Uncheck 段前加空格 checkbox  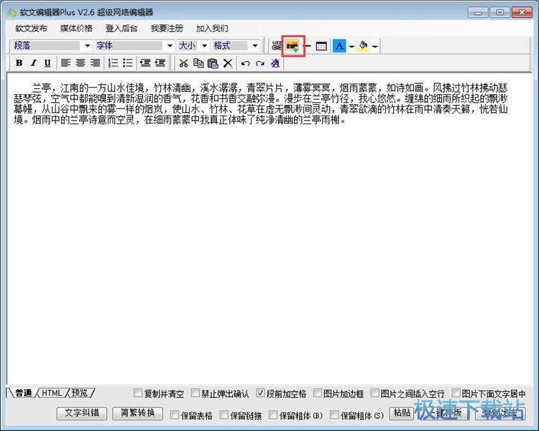[x=261, y=393]
